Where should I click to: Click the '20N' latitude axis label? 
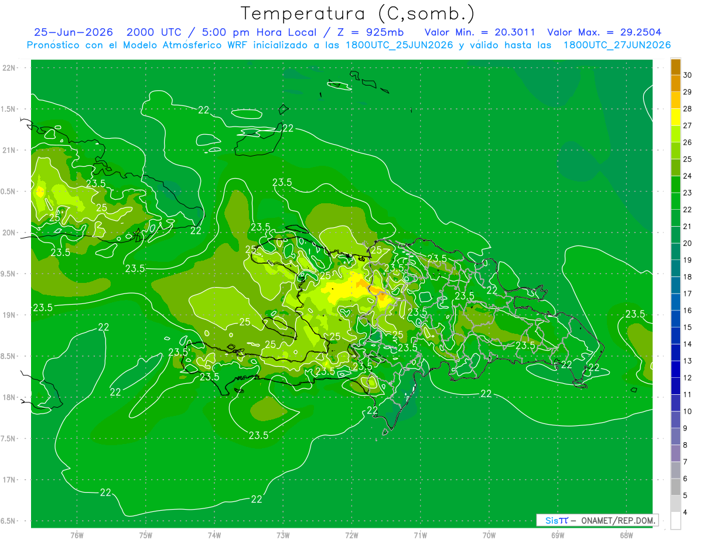pyautogui.click(x=9, y=233)
